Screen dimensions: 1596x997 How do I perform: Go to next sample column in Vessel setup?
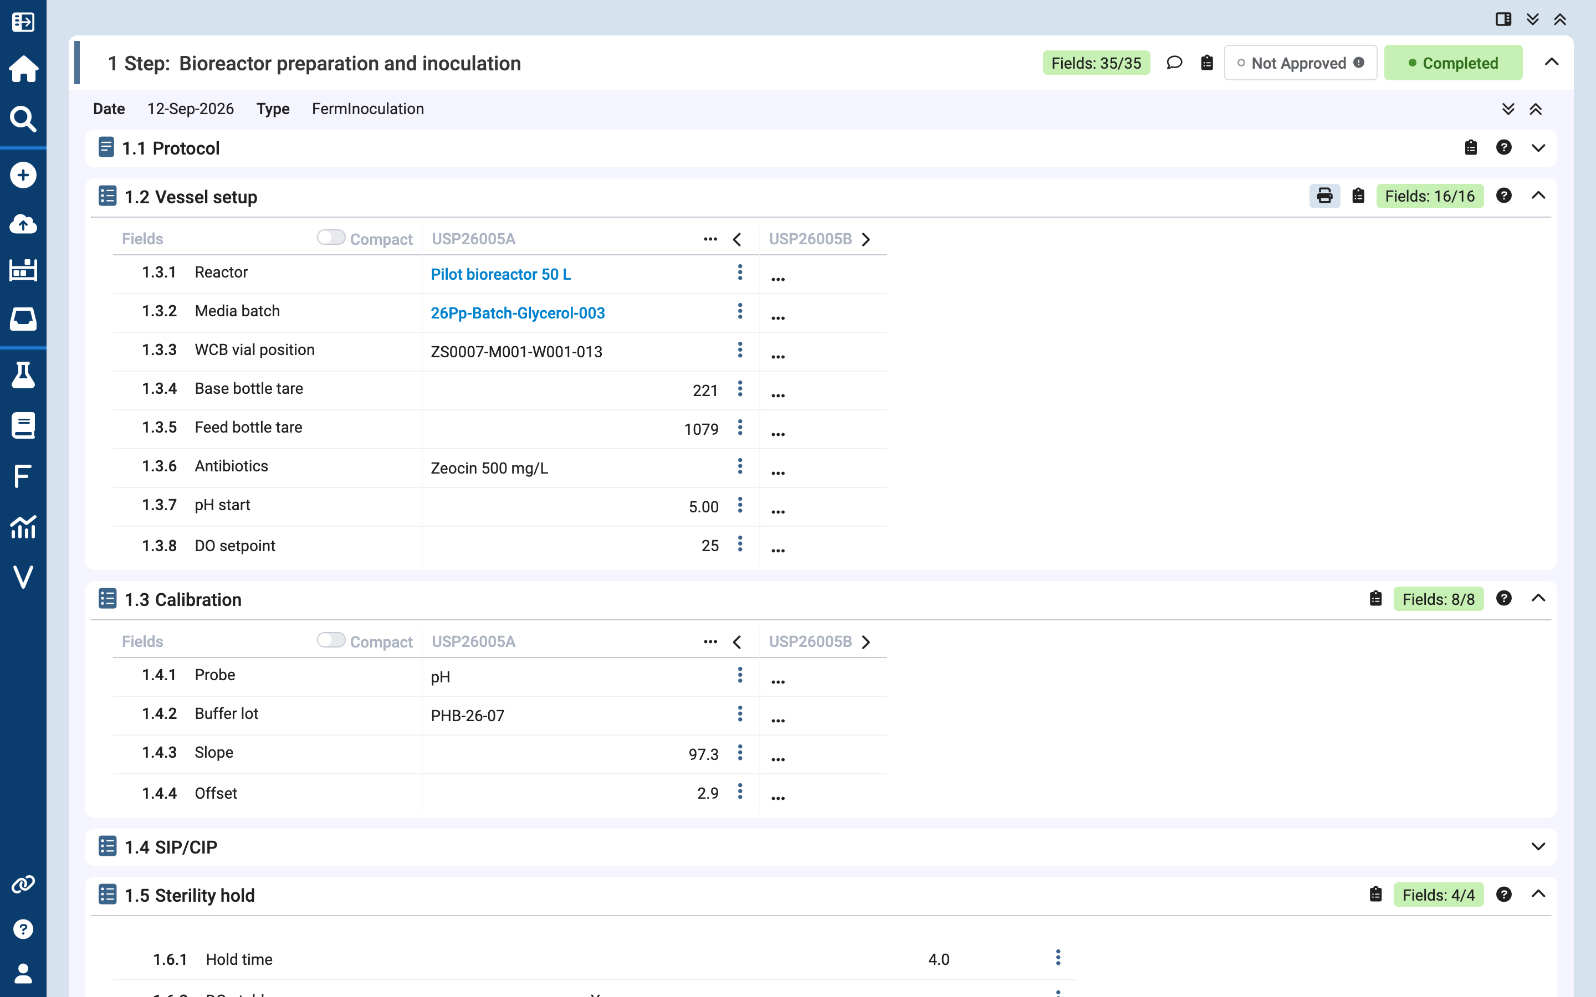[x=866, y=239]
